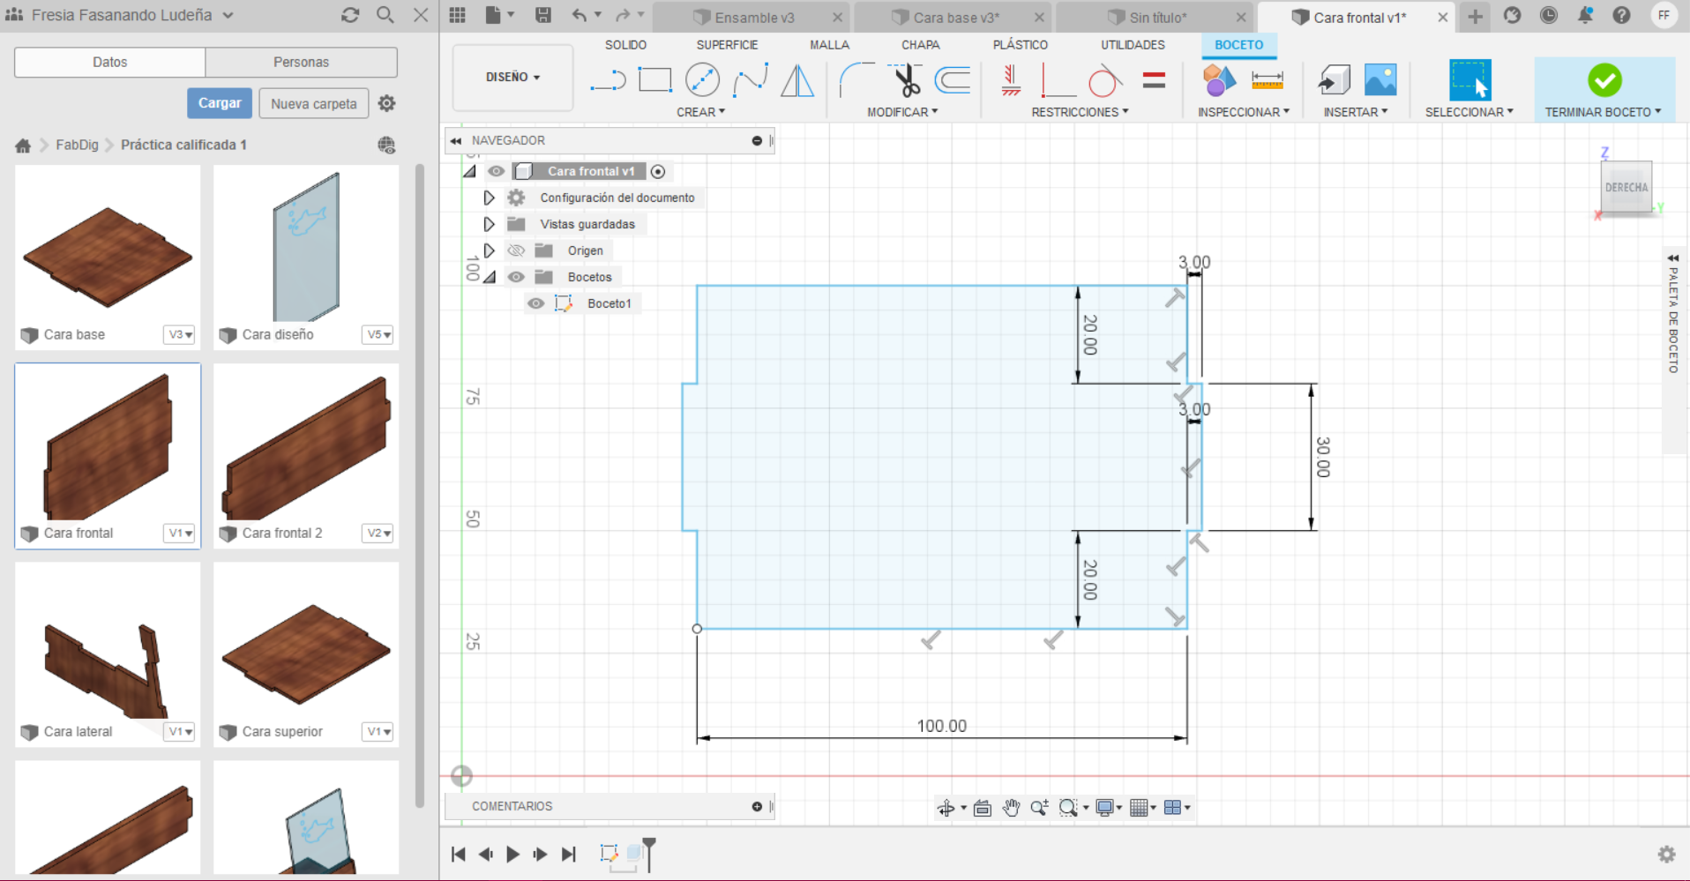The width and height of the screenshot is (1690, 881).
Task: Click the data panel vertical scrollbar
Action: [x=420, y=485]
